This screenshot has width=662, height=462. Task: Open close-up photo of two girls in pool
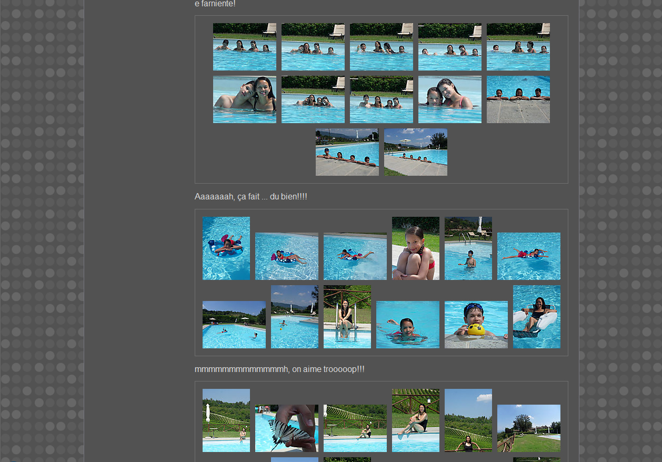(449, 99)
